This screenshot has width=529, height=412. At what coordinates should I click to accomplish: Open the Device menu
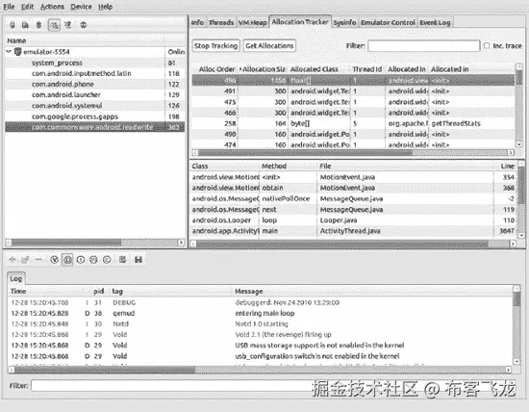[81, 7]
